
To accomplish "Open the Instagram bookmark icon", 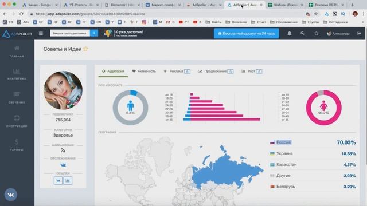I will coord(144,22).
